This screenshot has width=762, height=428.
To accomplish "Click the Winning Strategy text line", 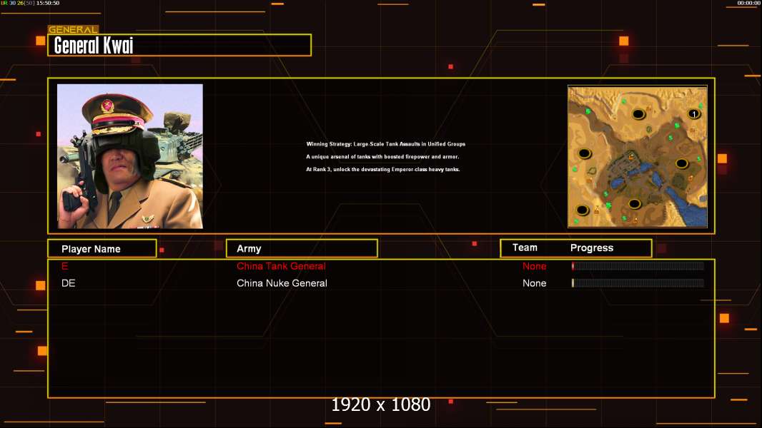I will click(385, 144).
